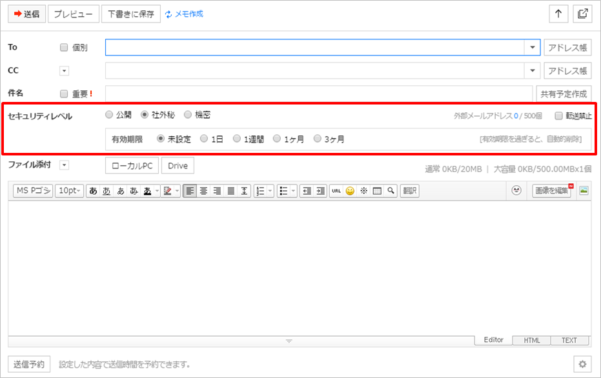Switch to the TEXT editor tab
The width and height of the screenshot is (601, 378).
[569, 341]
